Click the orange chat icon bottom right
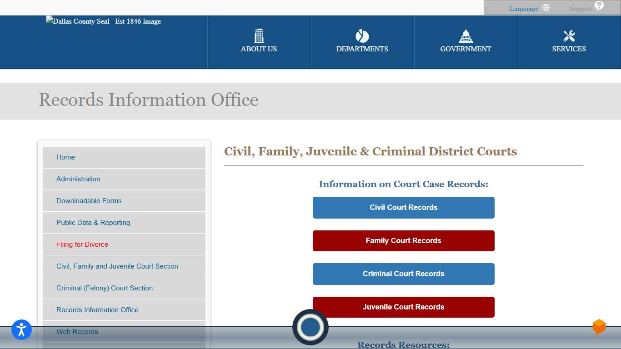The image size is (621, 349). pyautogui.click(x=598, y=326)
